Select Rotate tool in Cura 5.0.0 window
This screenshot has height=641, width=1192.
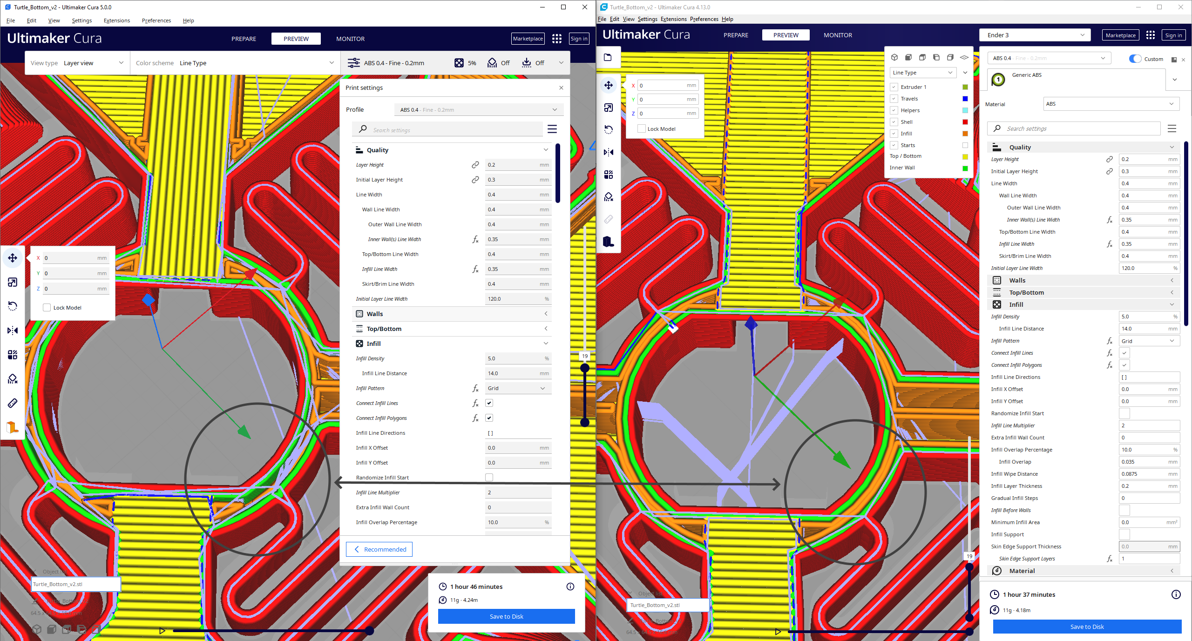tap(13, 306)
